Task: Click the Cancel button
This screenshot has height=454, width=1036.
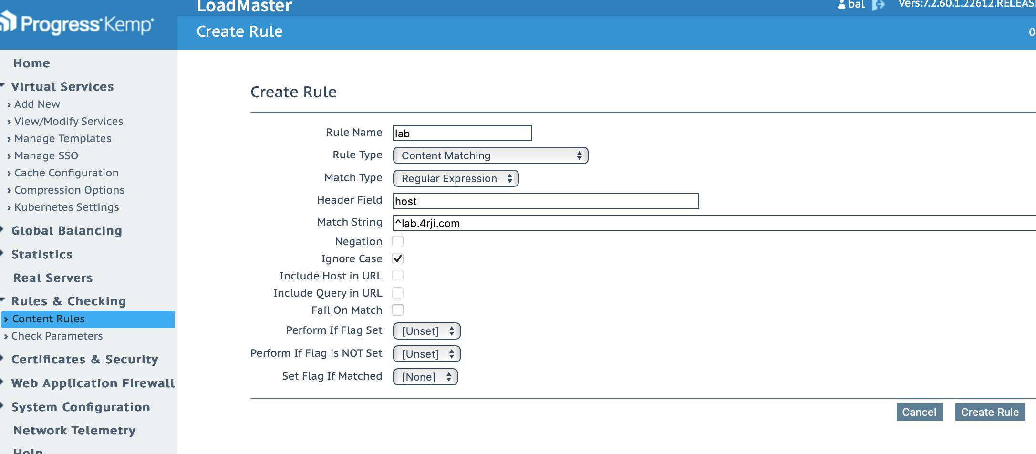Action: 919,412
